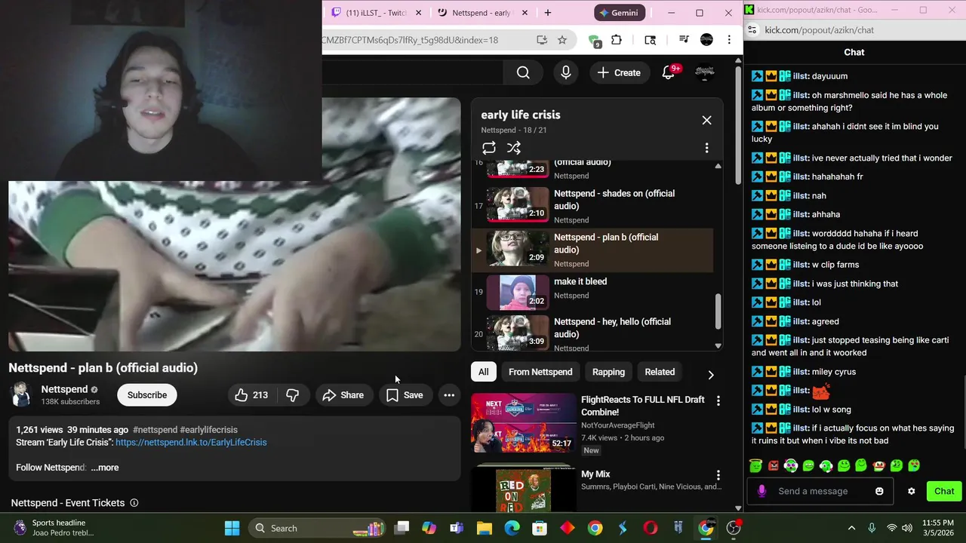Viewport: 966px width, 543px height.
Task: Click site info icon in Kick address bar
Action: [752, 30]
